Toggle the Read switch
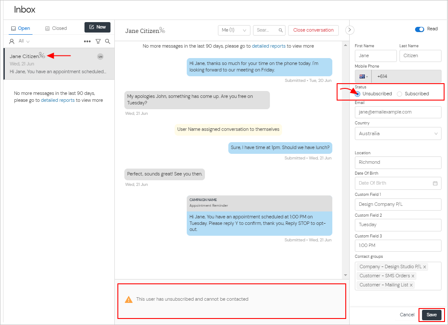The image size is (448, 325). 419,29
